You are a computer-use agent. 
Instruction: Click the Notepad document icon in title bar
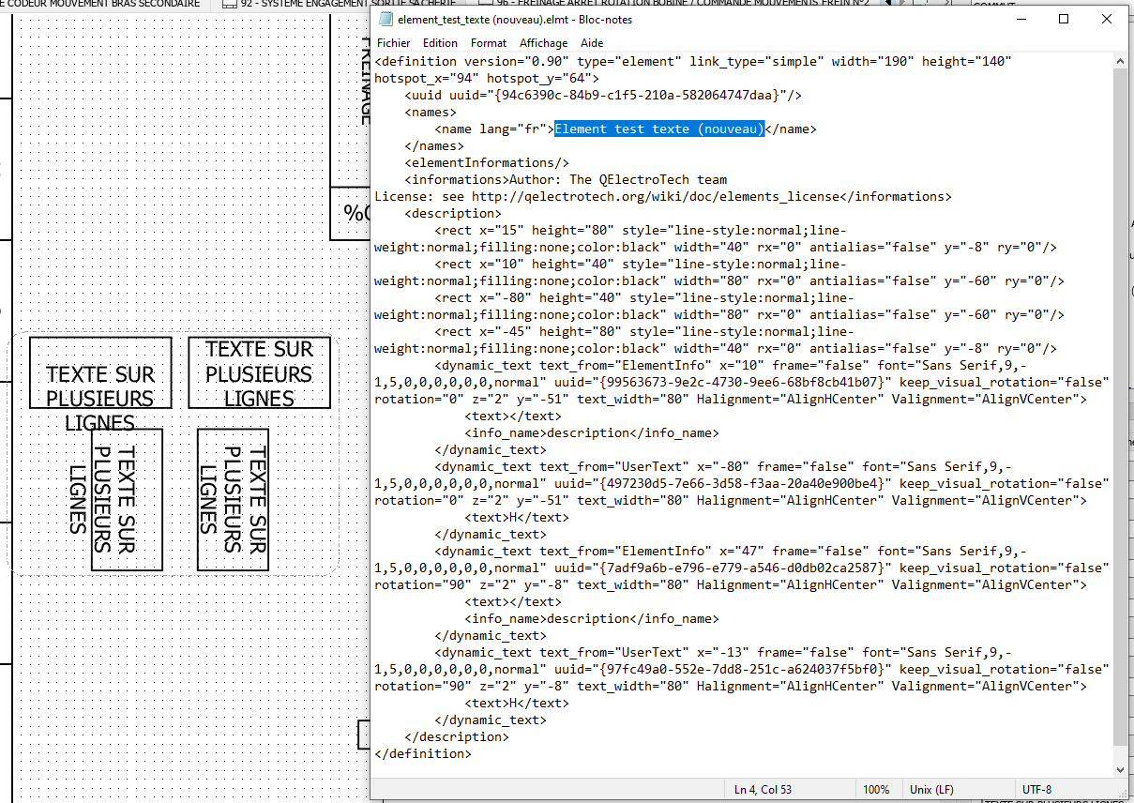[x=386, y=20]
